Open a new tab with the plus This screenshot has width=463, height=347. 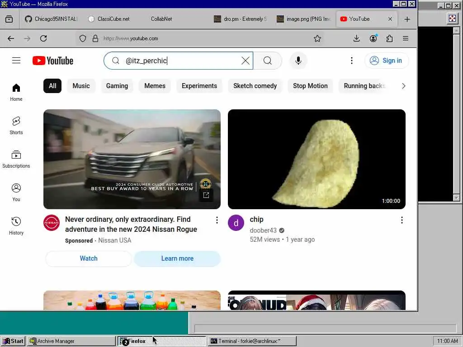click(x=407, y=19)
